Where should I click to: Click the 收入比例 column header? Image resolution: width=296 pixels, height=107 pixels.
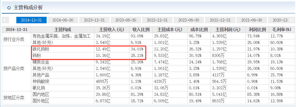(141, 29)
